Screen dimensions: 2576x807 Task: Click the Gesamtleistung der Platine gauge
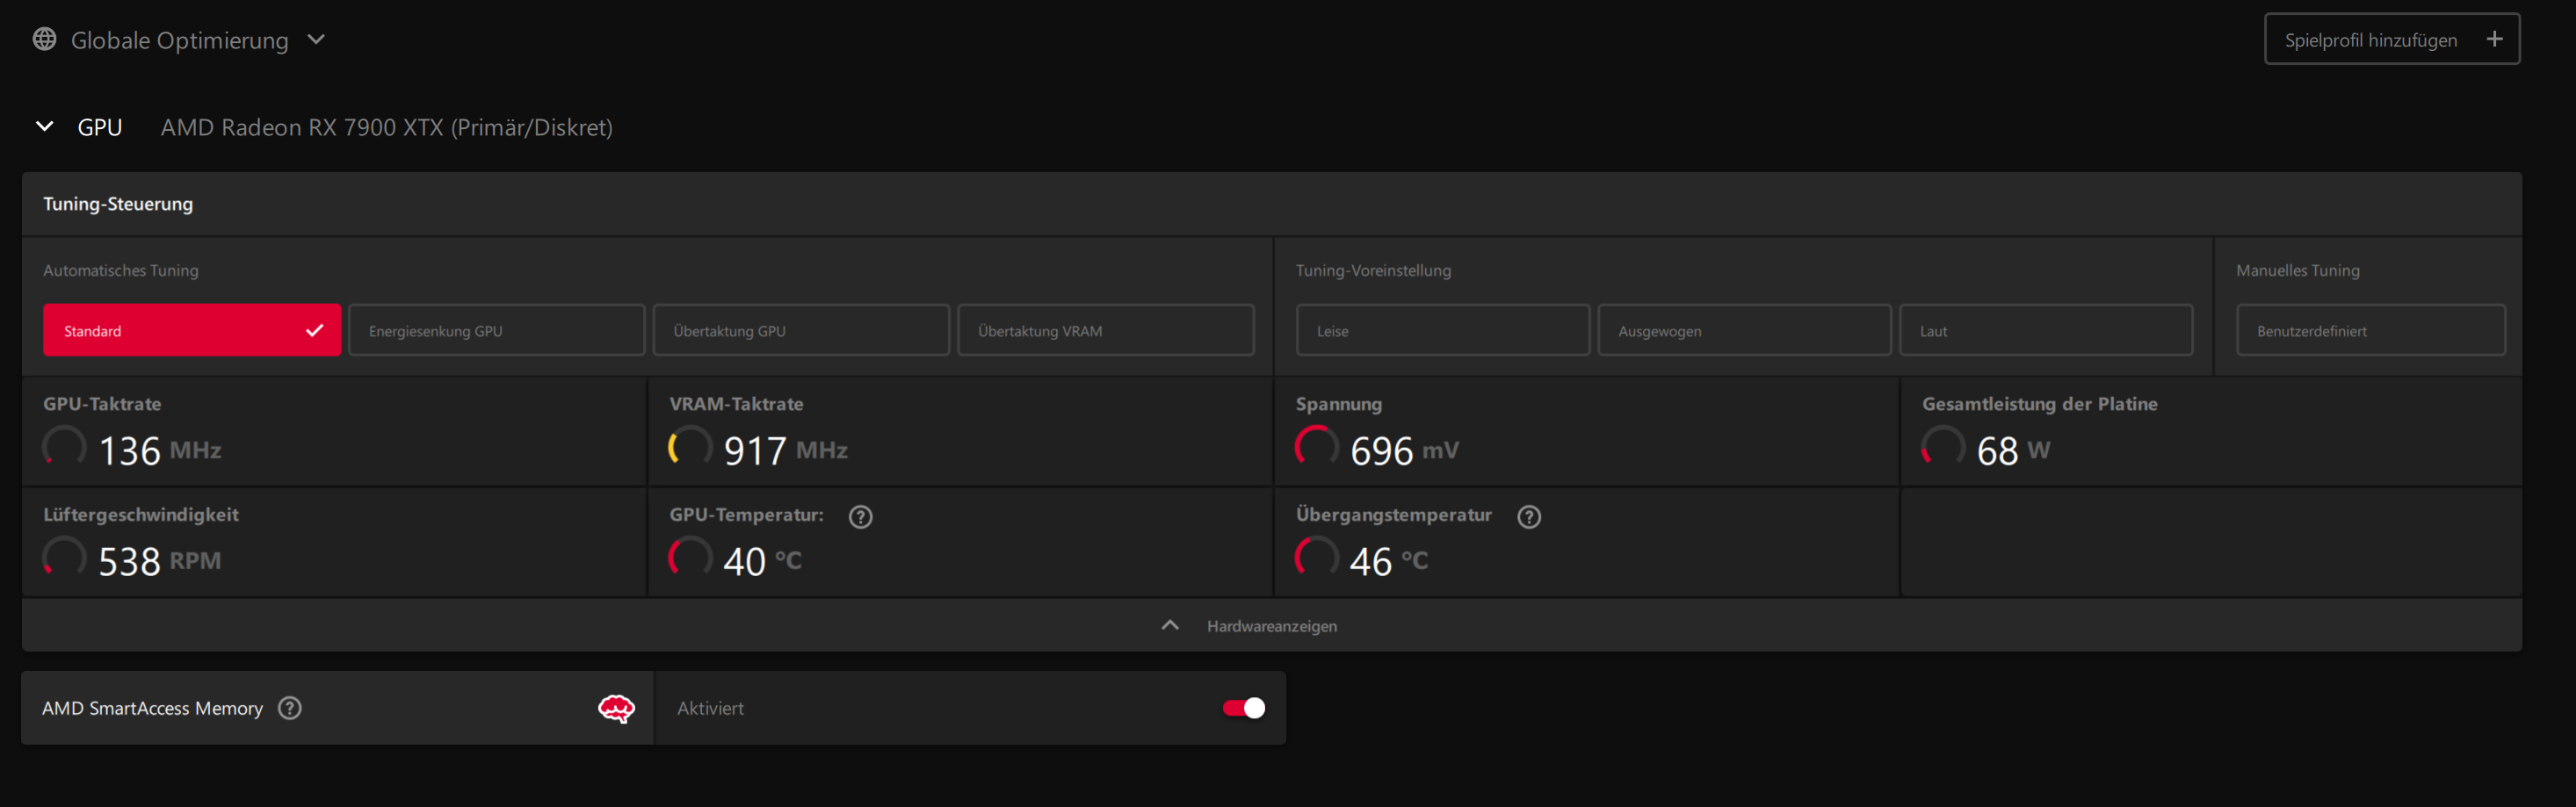coord(1943,447)
